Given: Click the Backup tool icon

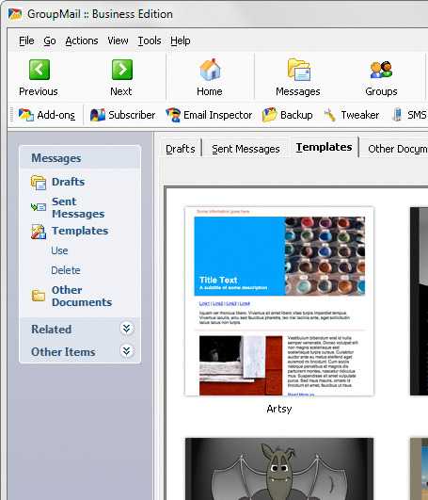Looking at the screenshot, I should pos(269,115).
